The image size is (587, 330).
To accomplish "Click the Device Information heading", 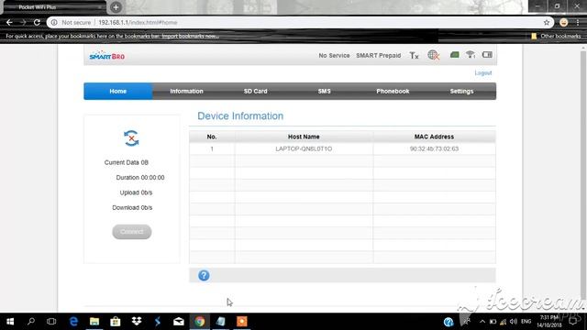I will [x=240, y=116].
